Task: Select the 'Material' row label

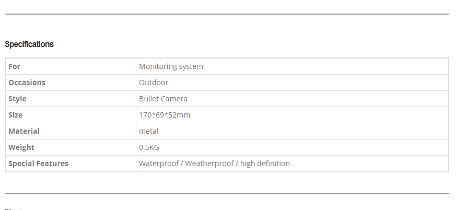Action: click(24, 131)
